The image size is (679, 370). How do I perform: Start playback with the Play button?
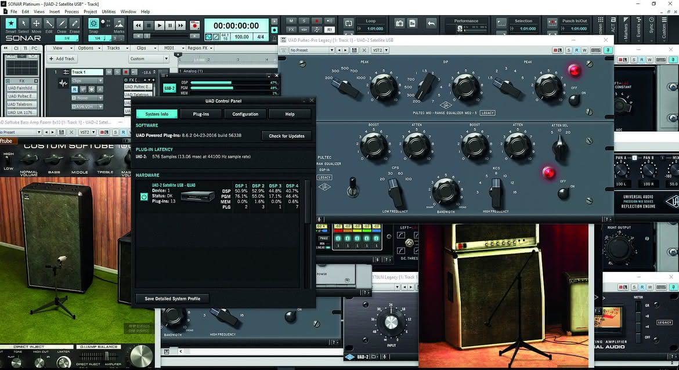click(x=160, y=26)
